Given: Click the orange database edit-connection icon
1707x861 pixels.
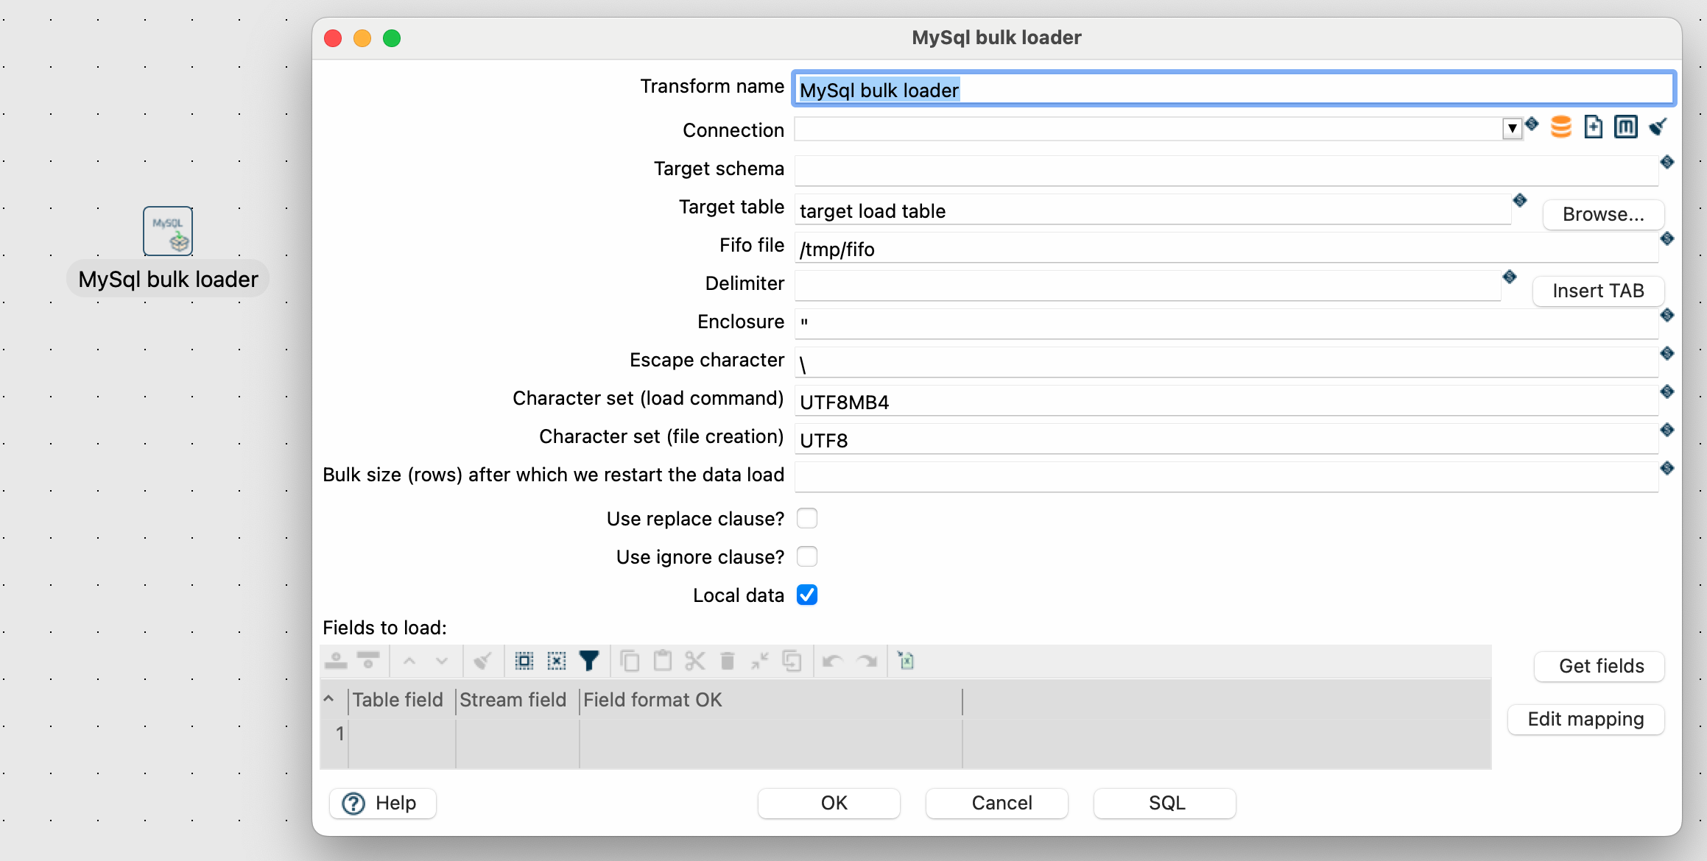Looking at the screenshot, I should click(x=1560, y=127).
